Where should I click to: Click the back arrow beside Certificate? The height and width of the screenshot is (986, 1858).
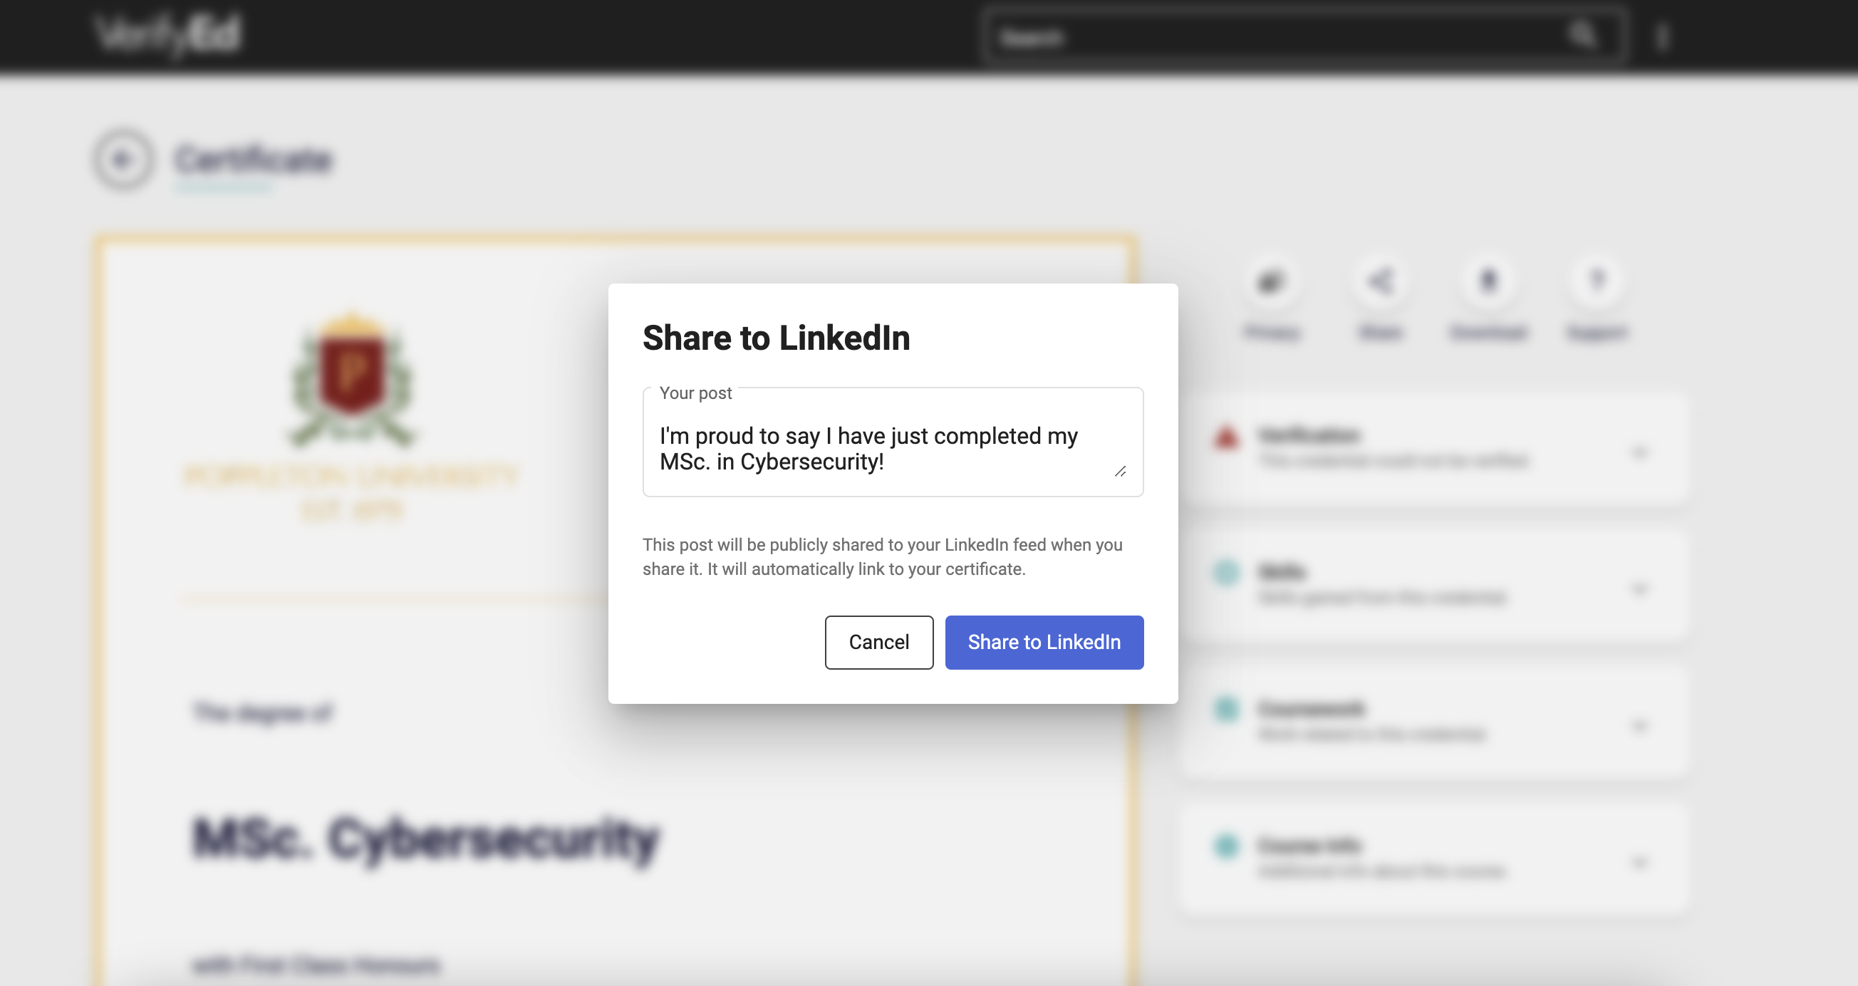point(123,160)
